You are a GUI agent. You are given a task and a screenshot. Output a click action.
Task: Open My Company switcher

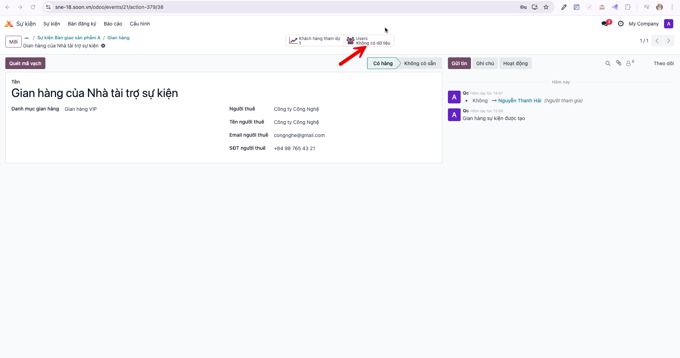pos(644,24)
